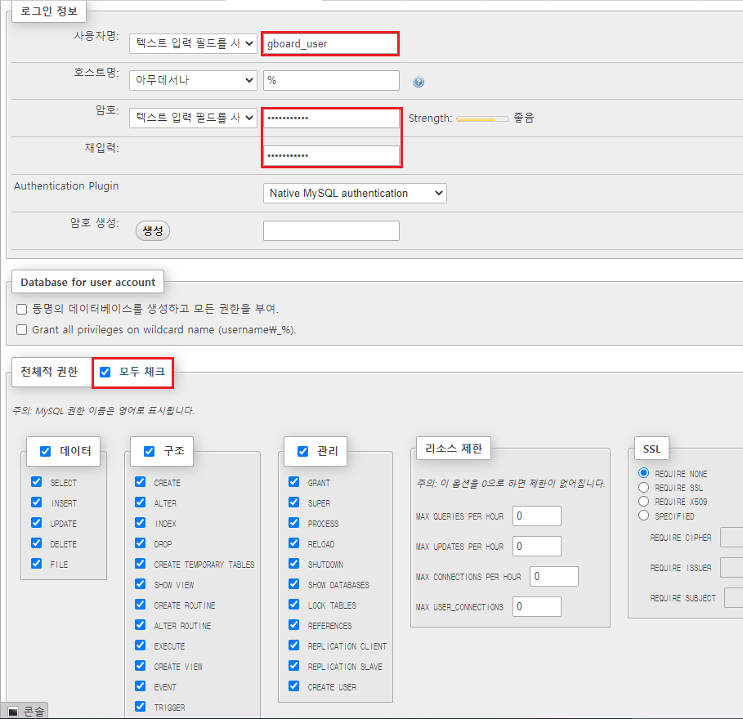Focus the MAX USER_CONNECTIONS field
743x719 pixels.
point(537,607)
